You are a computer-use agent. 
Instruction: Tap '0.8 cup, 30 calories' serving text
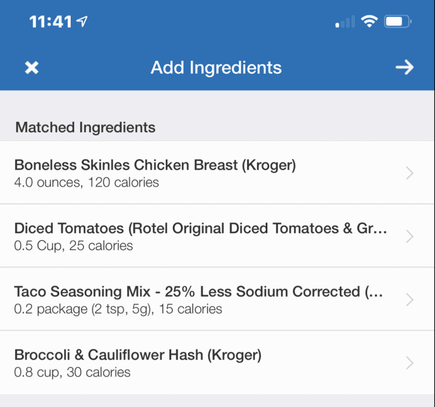[x=72, y=372]
